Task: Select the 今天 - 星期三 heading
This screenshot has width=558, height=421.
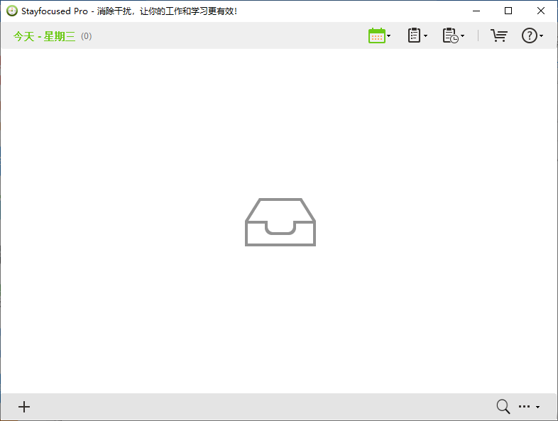Action: pyautogui.click(x=45, y=36)
